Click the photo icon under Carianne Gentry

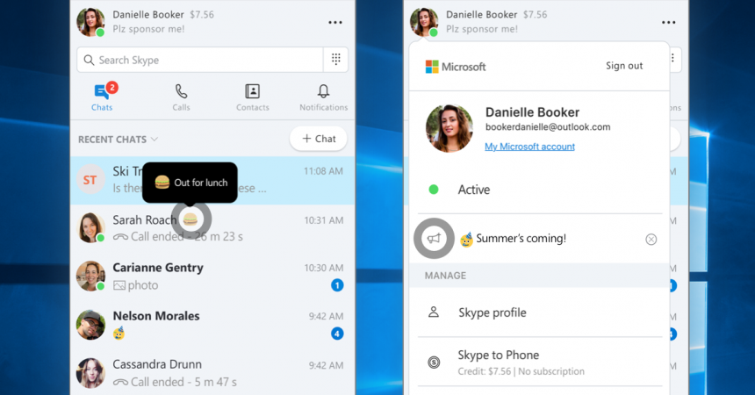click(119, 285)
